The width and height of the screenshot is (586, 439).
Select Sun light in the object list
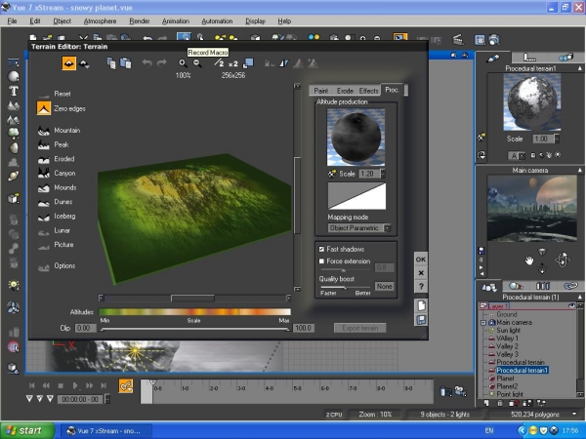508,331
